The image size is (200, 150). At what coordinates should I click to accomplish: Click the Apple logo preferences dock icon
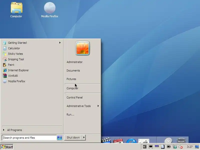[x=144, y=141]
